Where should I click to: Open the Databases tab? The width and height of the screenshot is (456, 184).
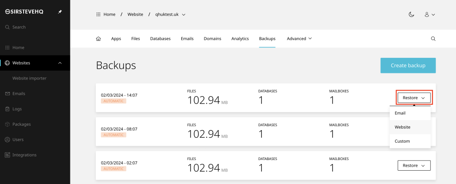(x=160, y=39)
